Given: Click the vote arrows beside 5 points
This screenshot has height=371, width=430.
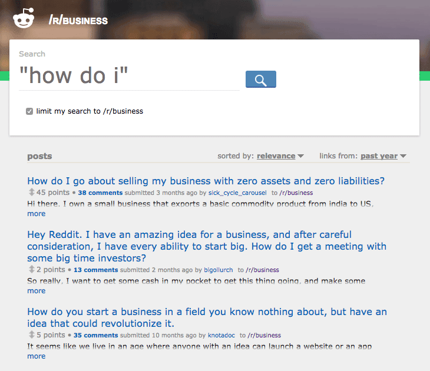Looking at the screenshot, I should point(31,336).
